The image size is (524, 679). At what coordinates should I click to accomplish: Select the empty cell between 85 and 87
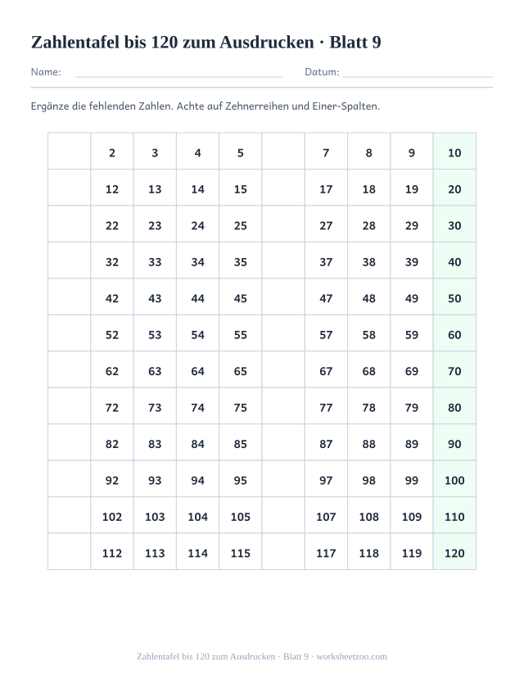283,442
